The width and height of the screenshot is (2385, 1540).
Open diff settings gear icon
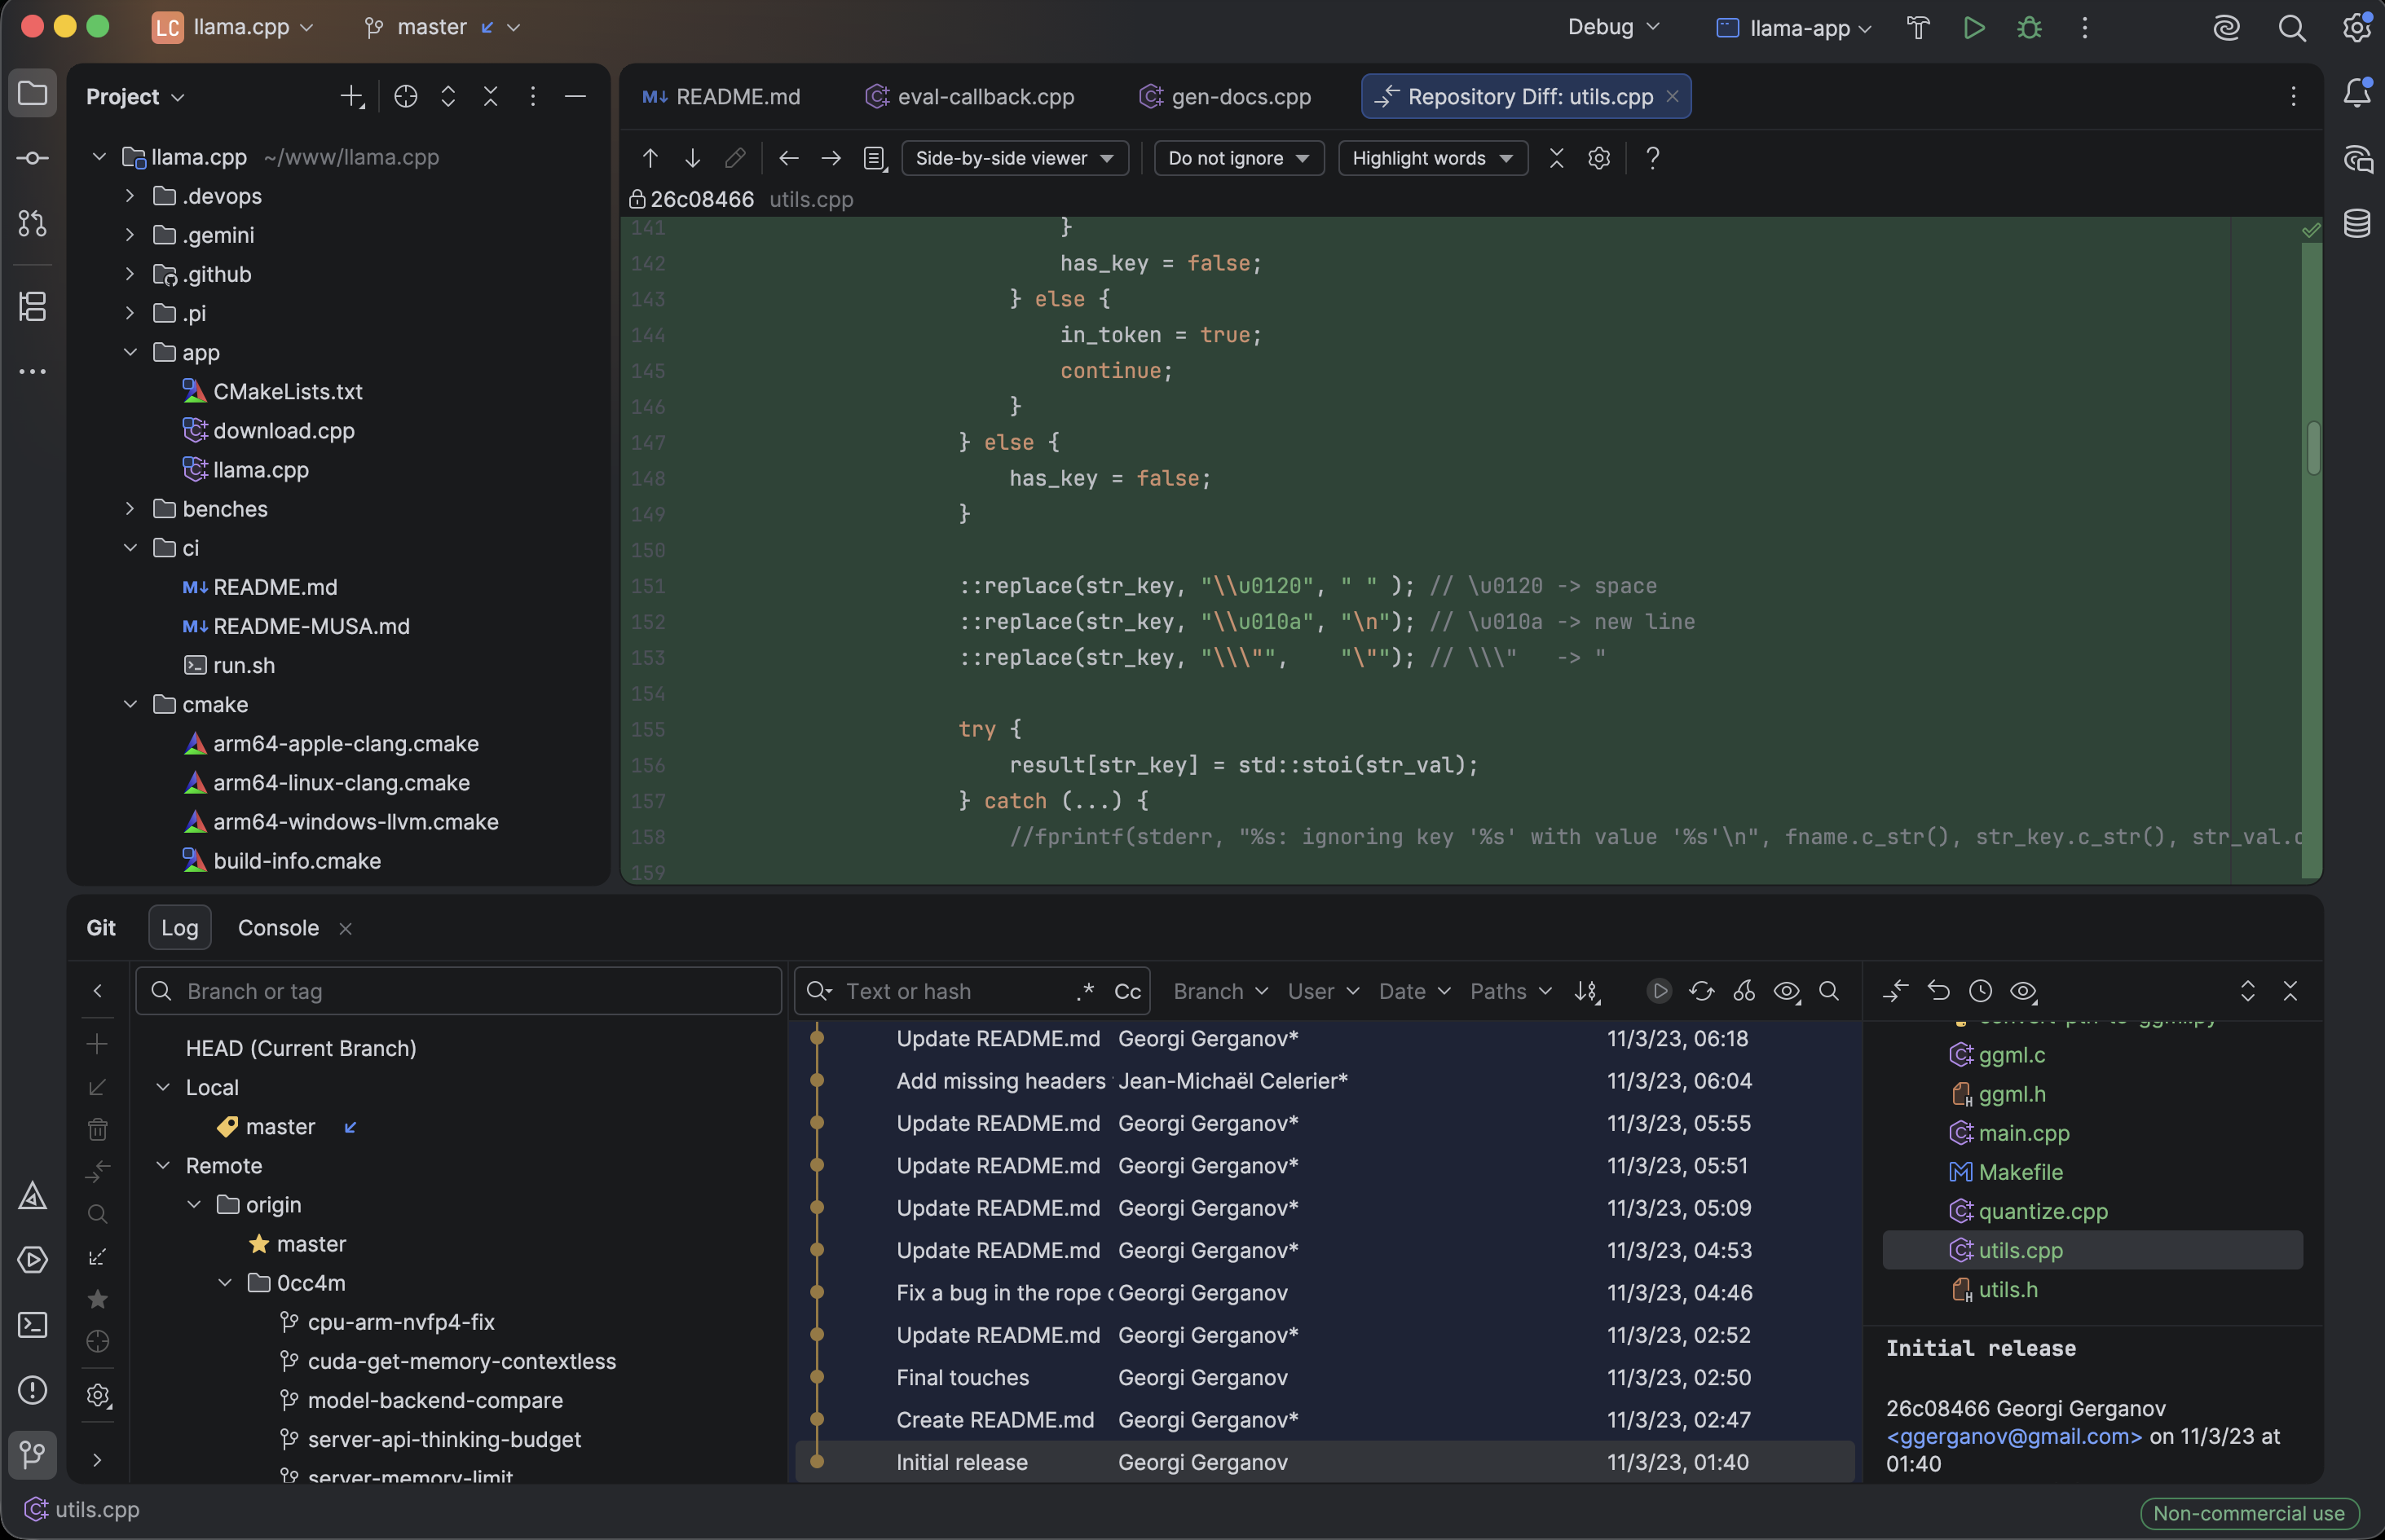1598,158
